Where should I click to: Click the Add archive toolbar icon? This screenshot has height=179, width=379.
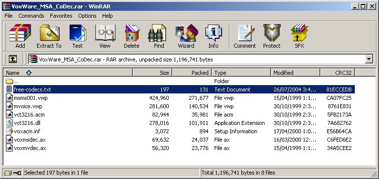tap(20, 36)
